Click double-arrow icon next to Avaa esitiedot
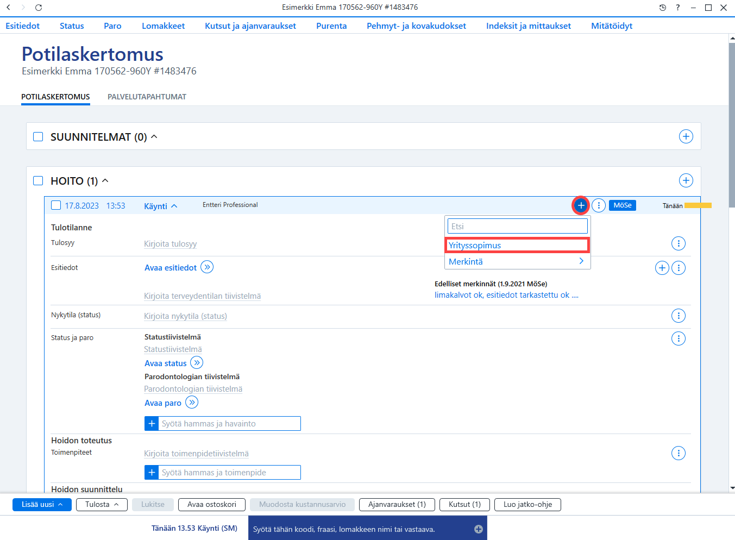 pos(207,267)
